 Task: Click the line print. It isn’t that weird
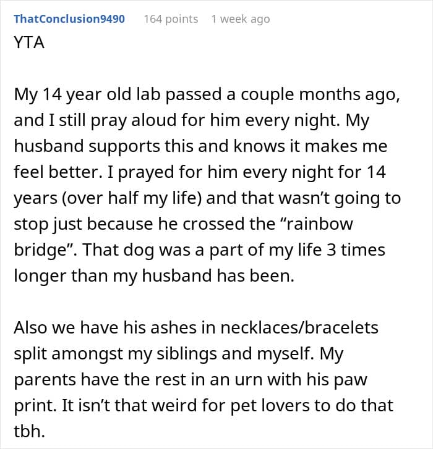click(204, 406)
